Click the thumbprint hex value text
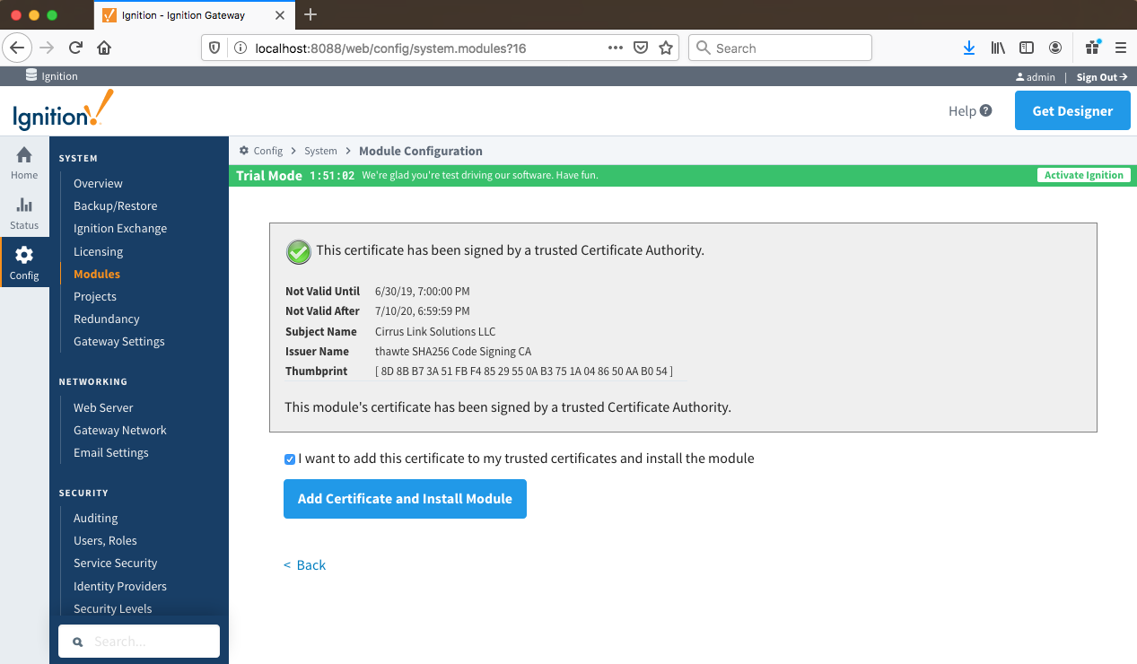Viewport: 1137px width, 664px height. point(523,371)
